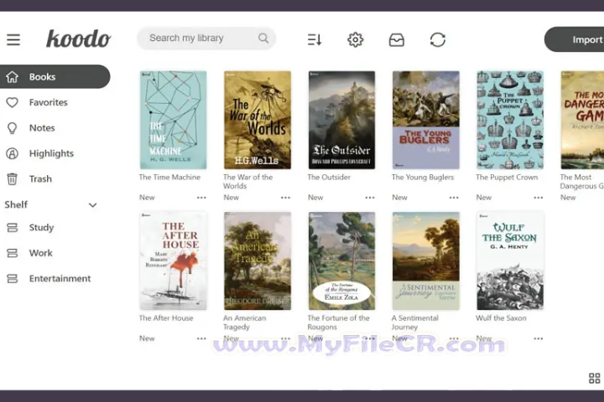The image size is (604, 402).
Task: Open more options for The Outsider
Action: (370, 198)
